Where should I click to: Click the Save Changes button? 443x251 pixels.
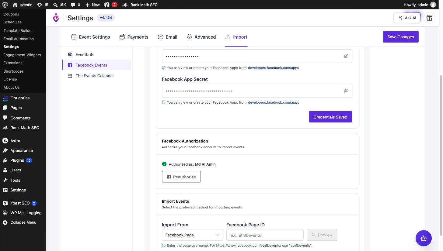pos(401,37)
